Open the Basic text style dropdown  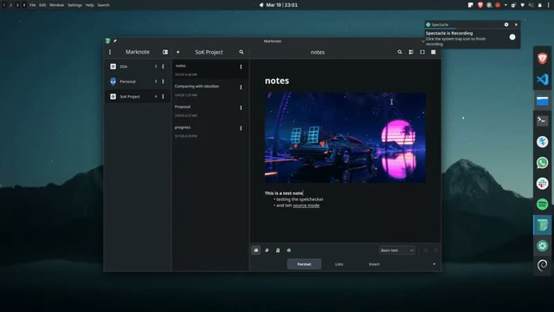click(396, 250)
